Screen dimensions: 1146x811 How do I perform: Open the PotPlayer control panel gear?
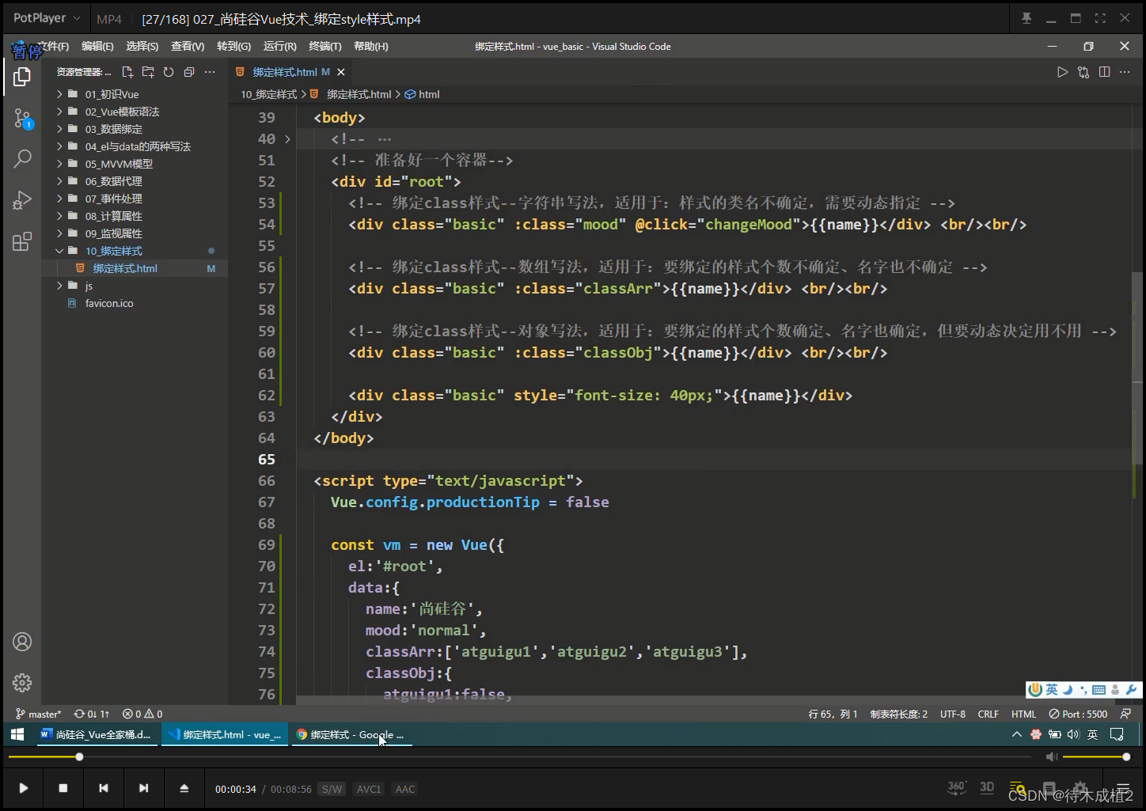click(1080, 789)
